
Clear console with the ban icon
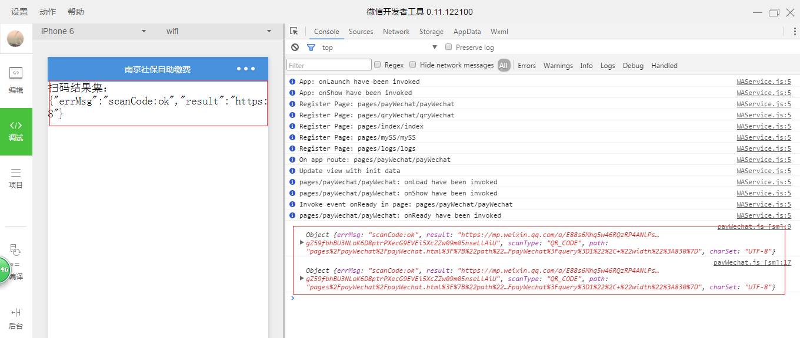(295, 48)
